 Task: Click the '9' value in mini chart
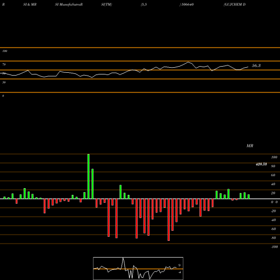[x=179, y=265]
